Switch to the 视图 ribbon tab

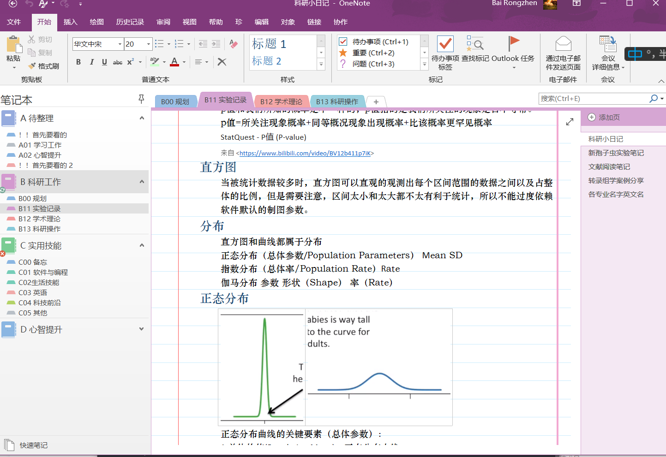tap(189, 22)
